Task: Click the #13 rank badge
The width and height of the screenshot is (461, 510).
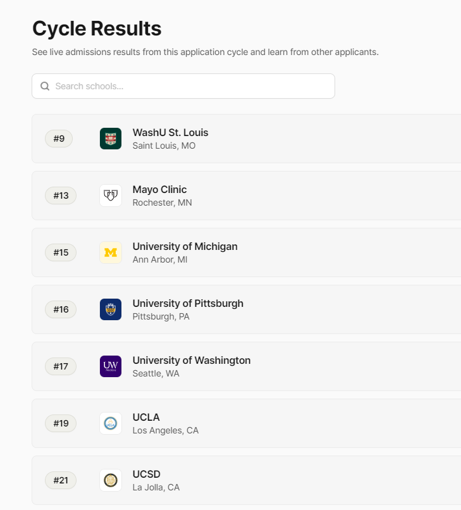Action: [61, 196]
